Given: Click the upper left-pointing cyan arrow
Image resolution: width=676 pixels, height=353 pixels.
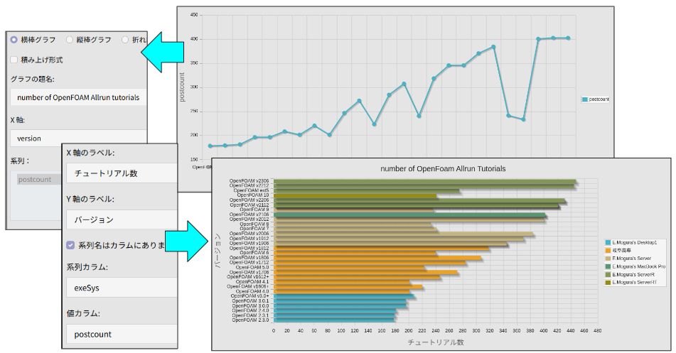Looking at the screenshot, I should 168,51.
